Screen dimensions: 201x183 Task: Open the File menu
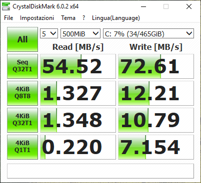8,18
